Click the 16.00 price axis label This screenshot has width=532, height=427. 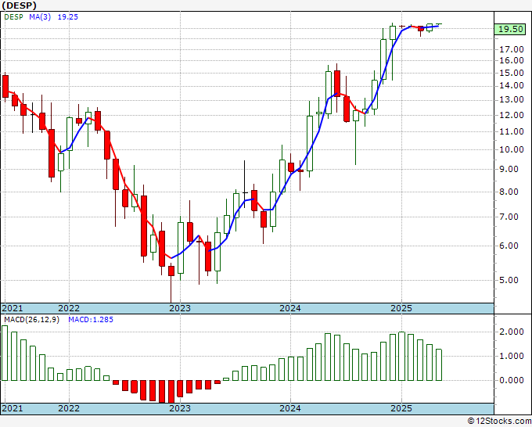click(x=512, y=60)
